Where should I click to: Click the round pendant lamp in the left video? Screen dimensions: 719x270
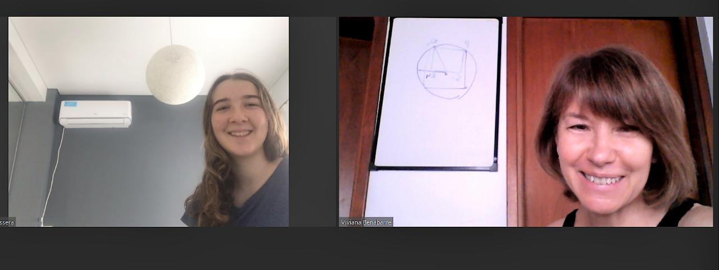(175, 74)
